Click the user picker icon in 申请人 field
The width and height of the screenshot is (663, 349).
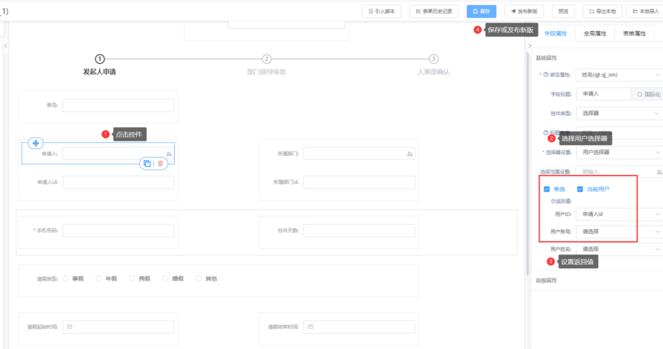[169, 154]
